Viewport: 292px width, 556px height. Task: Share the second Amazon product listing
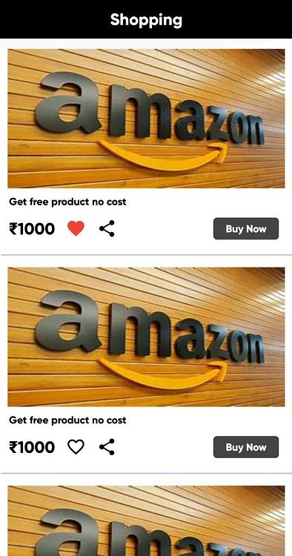107,447
